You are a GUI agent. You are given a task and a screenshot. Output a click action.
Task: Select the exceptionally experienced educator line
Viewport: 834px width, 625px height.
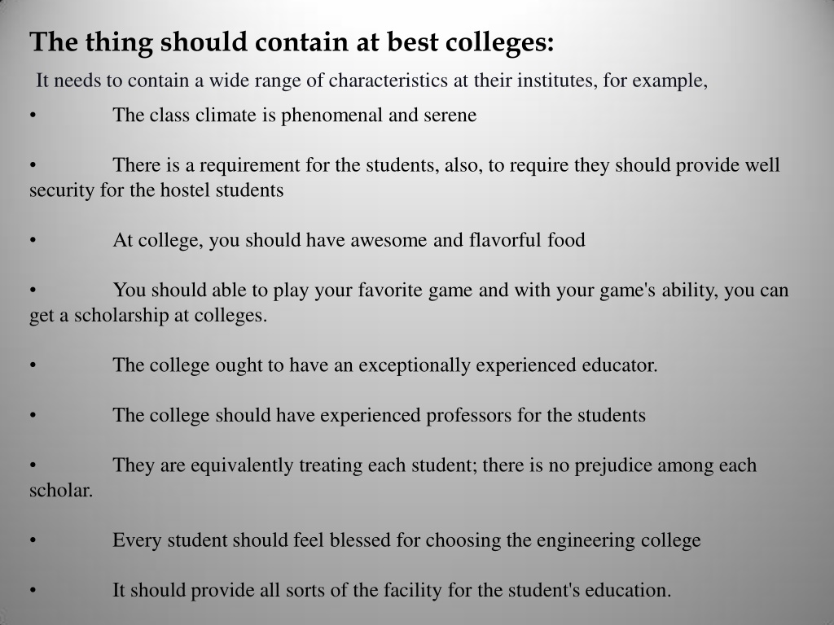coord(385,365)
